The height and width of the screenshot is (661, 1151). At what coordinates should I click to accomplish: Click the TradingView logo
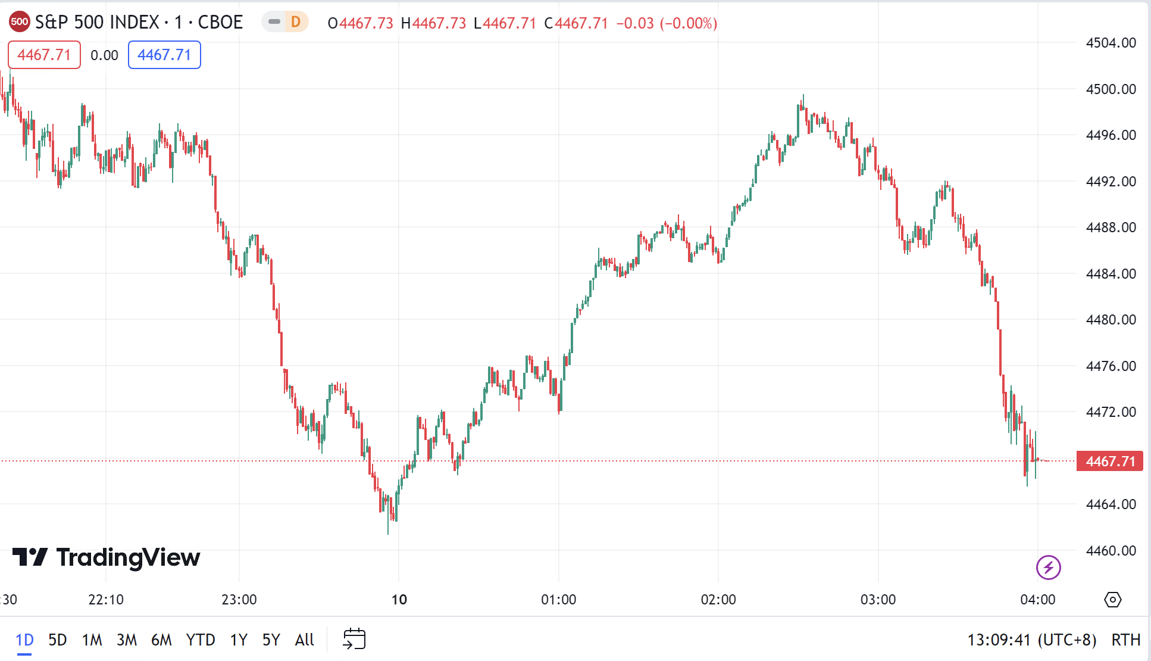[107, 557]
